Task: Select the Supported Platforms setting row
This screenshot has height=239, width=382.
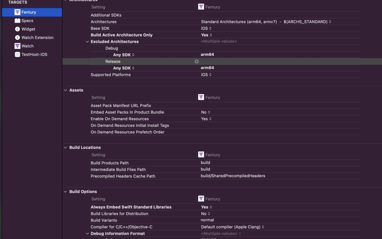Action: pyautogui.click(x=111, y=75)
